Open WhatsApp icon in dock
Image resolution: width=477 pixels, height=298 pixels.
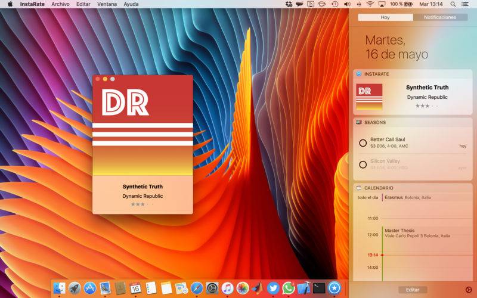pyautogui.click(x=288, y=288)
